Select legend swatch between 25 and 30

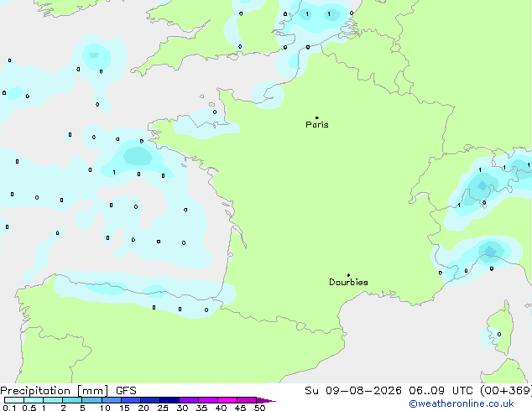point(170,400)
